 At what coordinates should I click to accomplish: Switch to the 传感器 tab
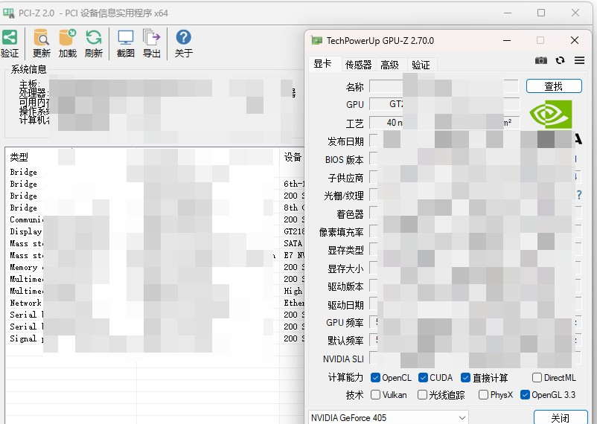(358, 65)
